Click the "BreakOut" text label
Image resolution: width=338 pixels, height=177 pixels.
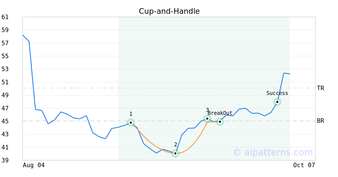point(220,113)
